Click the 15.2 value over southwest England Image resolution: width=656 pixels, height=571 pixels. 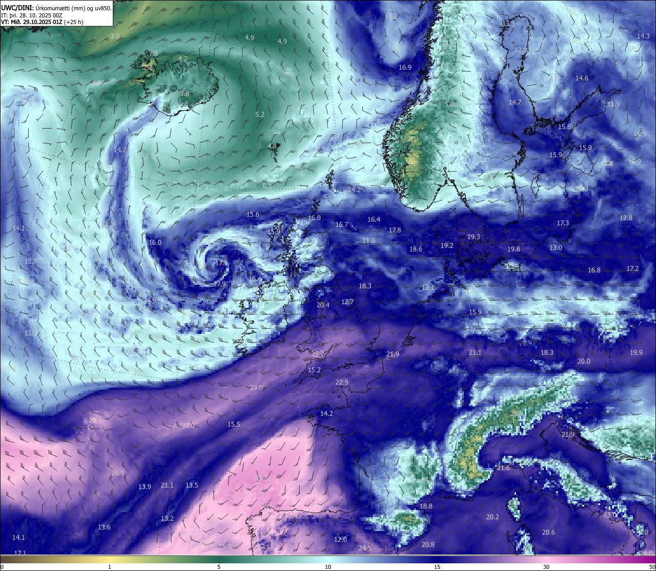point(314,370)
